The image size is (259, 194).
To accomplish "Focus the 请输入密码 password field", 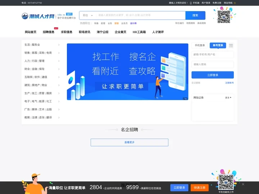I will 213,64.
